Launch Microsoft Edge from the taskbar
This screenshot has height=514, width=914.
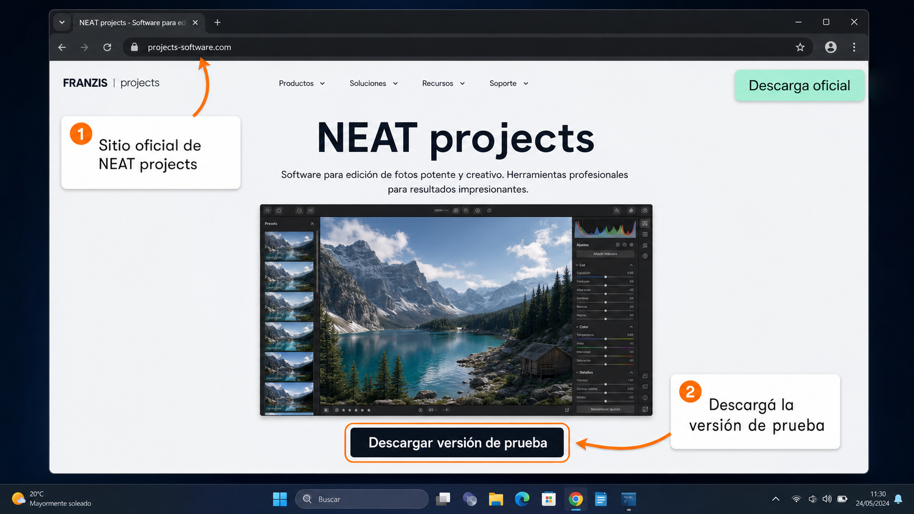point(522,499)
